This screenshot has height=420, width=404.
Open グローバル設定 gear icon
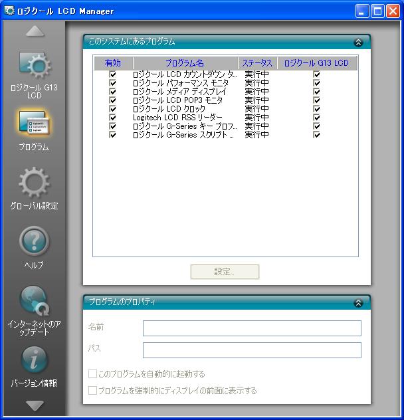click(34, 182)
